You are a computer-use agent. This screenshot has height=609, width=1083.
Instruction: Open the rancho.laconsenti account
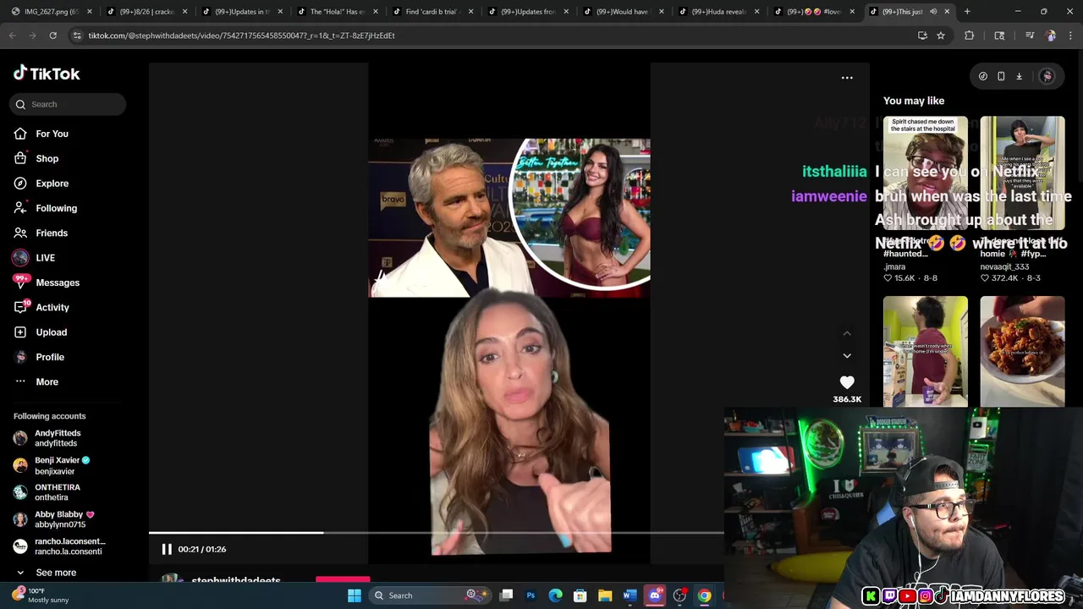pos(59,546)
